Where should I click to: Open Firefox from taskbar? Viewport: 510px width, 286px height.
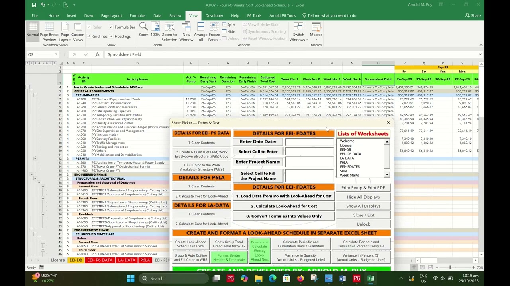coord(300,278)
